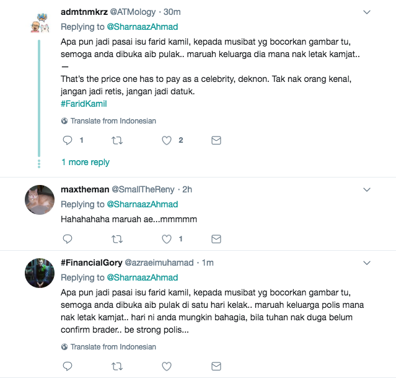Retweet admtnmkrz's tweet
The height and width of the screenshot is (378, 396).
(x=117, y=141)
